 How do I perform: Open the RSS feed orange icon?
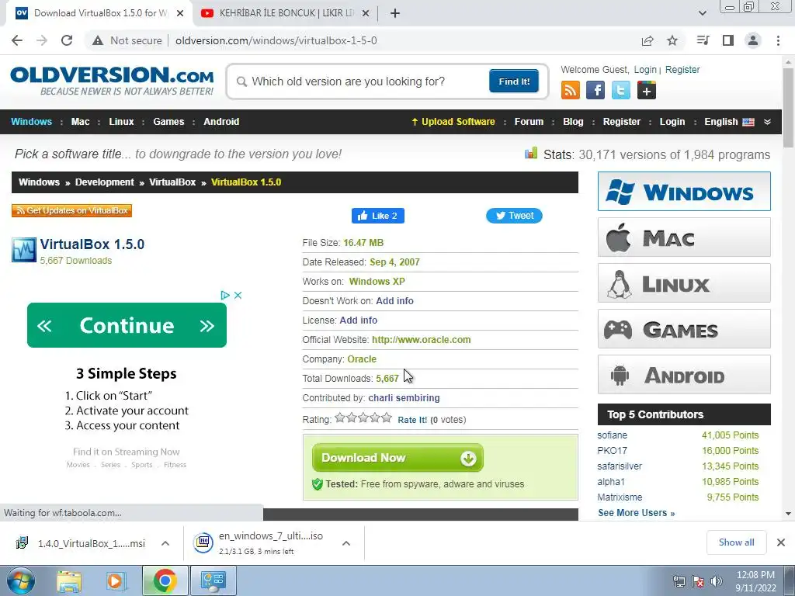[x=571, y=90]
